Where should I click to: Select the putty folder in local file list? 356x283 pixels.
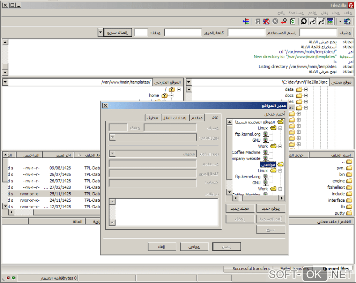343,213
